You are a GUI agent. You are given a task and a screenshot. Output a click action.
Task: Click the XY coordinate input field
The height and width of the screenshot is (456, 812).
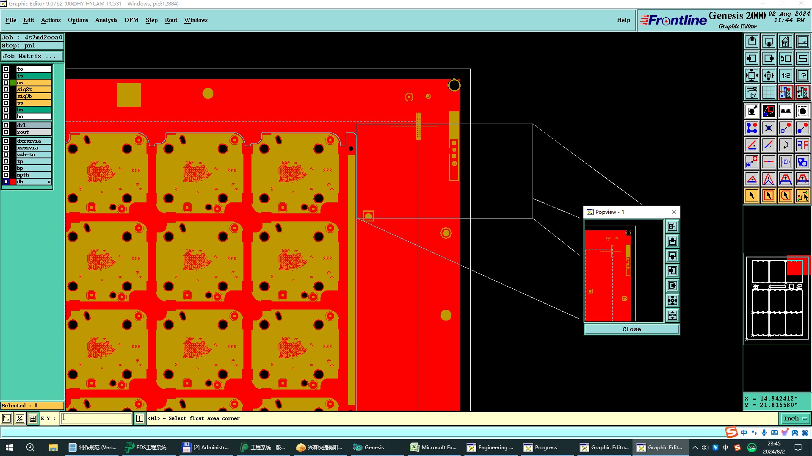pyautogui.click(x=96, y=418)
